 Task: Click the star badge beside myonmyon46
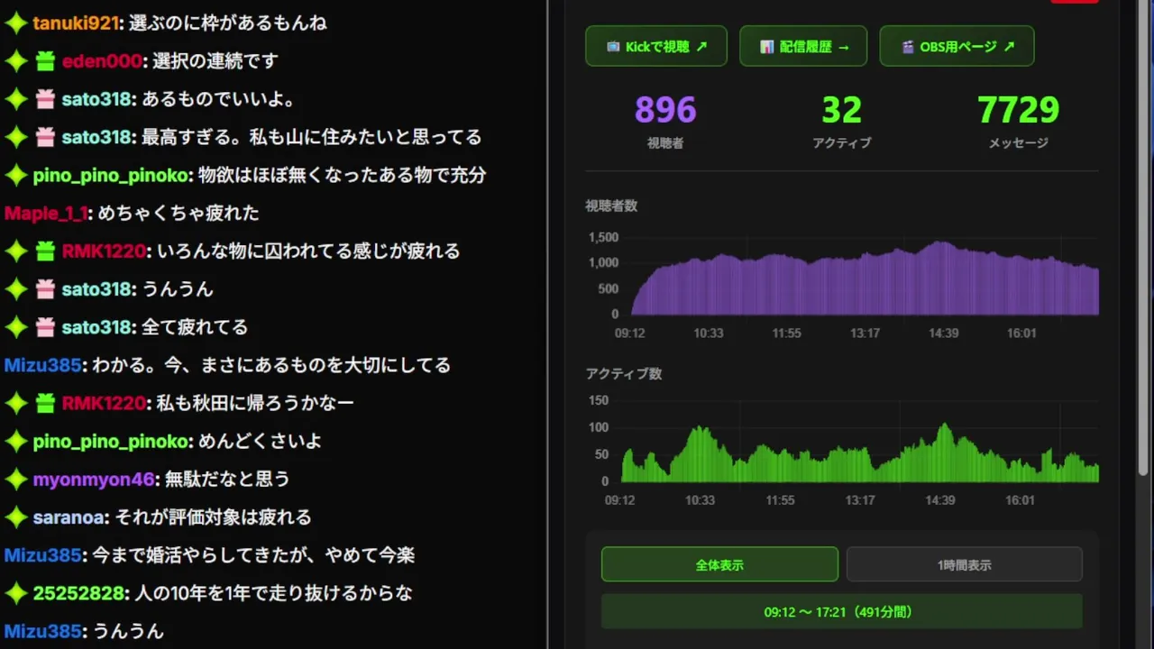(15, 479)
